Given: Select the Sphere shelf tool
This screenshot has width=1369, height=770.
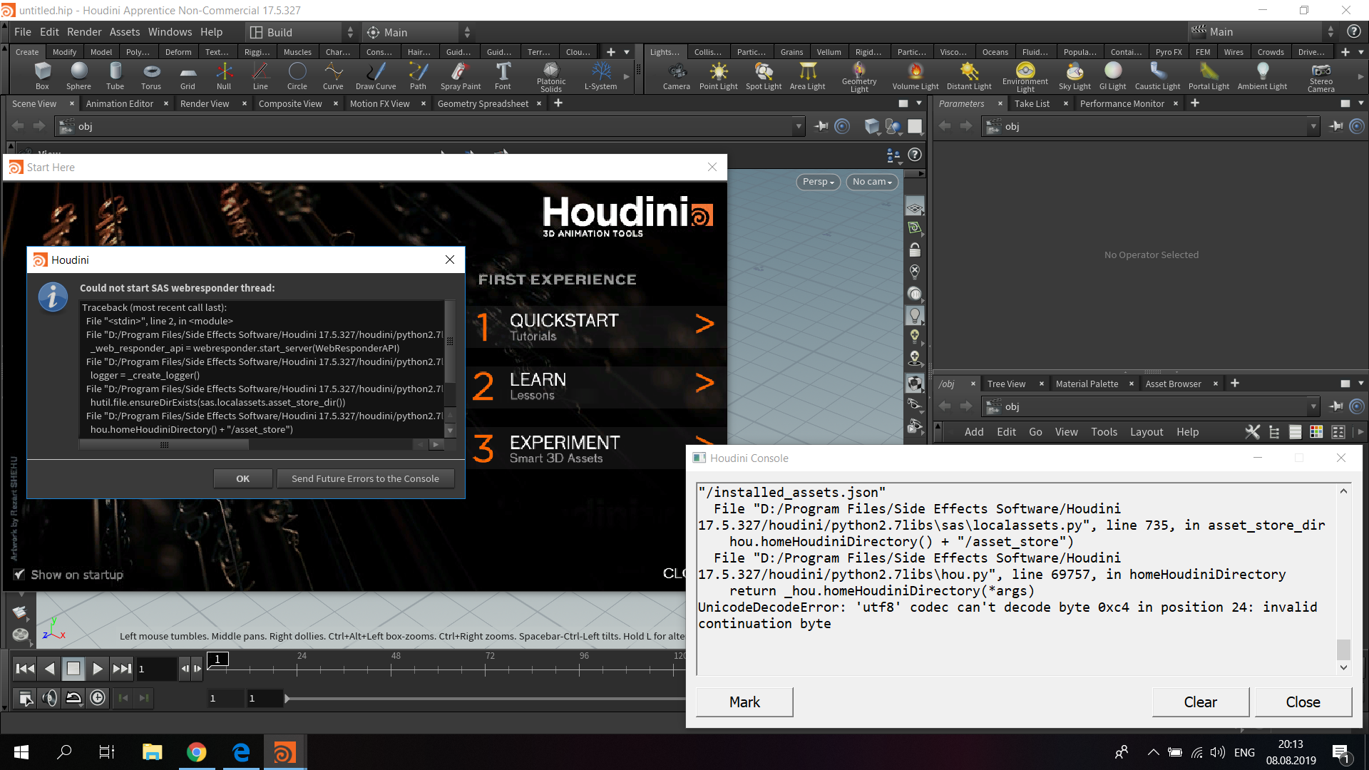Looking at the screenshot, I should (x=78, y=76).
